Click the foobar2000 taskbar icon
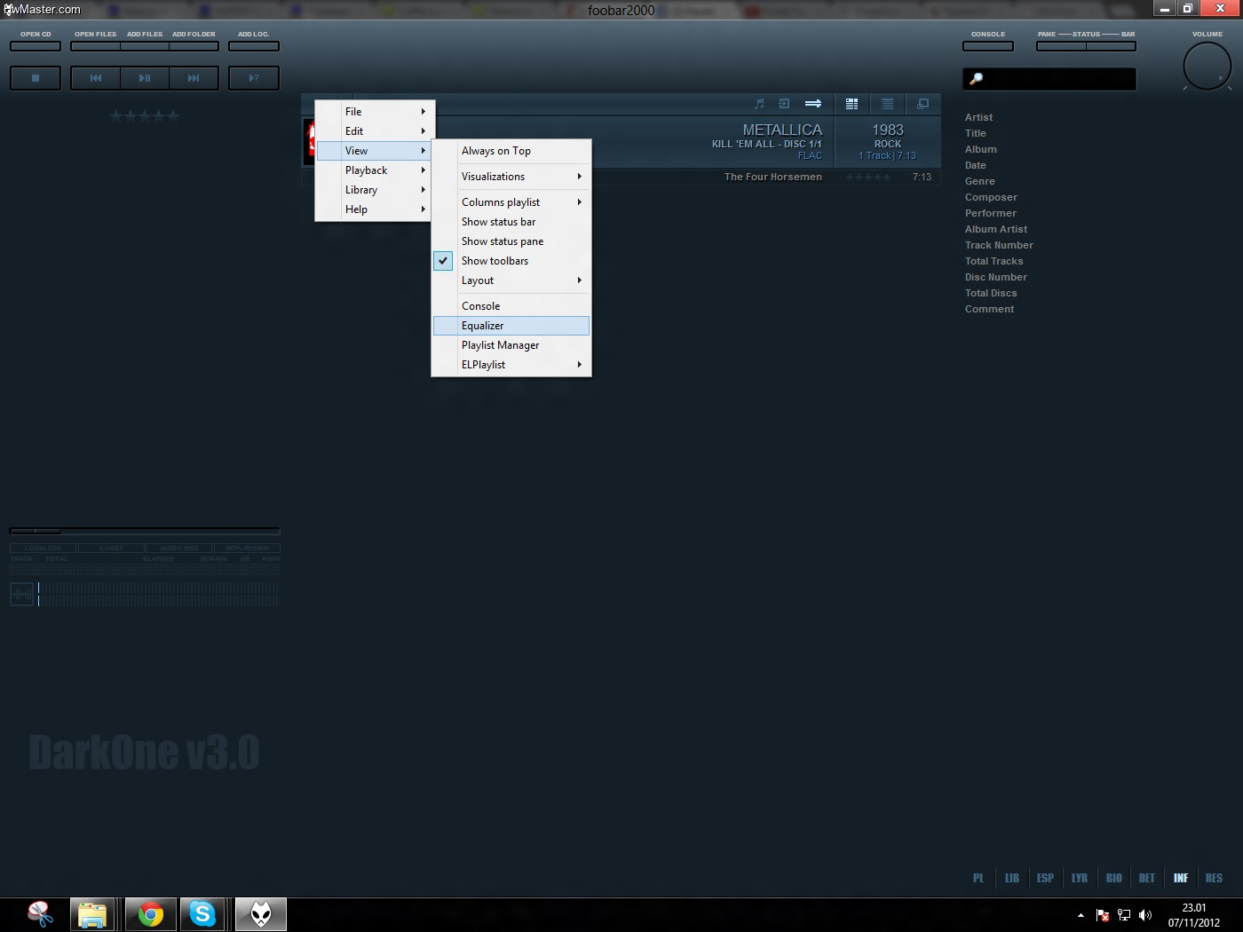This screenshot has height=932, width=1243. 261,914
